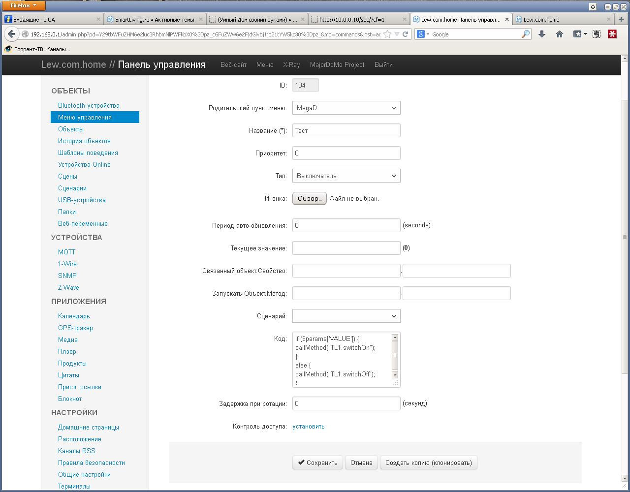Bookmark this page with the star icon
This screenshot has height=492, width=630.
(387, 34)
